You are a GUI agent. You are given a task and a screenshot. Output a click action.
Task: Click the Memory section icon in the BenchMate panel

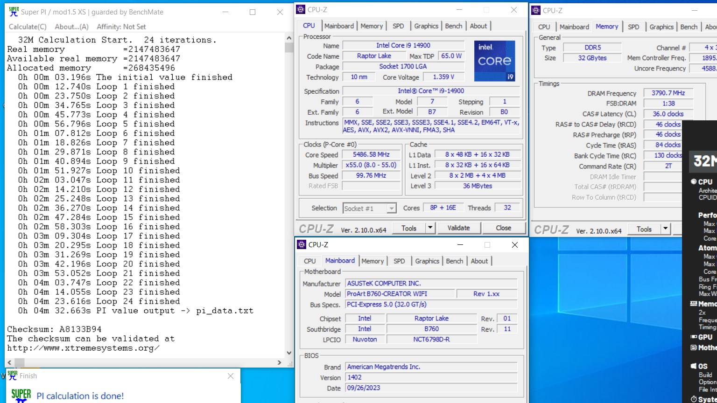694,304
